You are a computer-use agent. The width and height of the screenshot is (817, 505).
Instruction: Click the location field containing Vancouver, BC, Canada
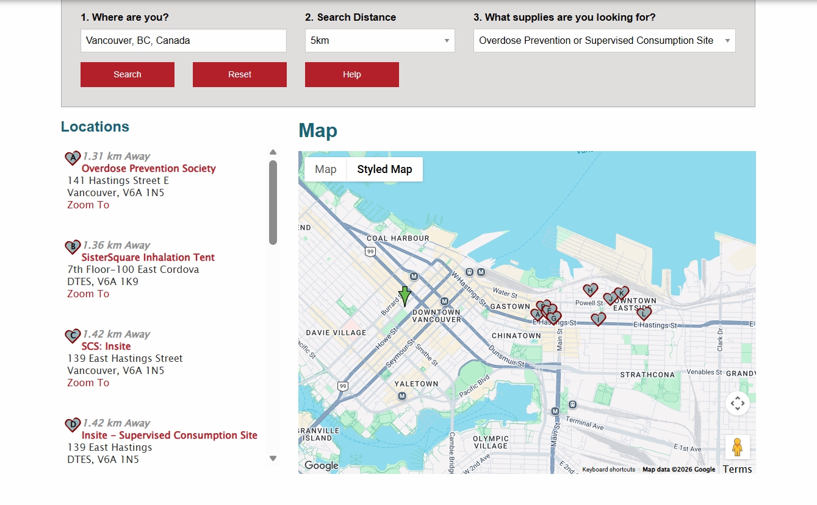coord(184,41)
